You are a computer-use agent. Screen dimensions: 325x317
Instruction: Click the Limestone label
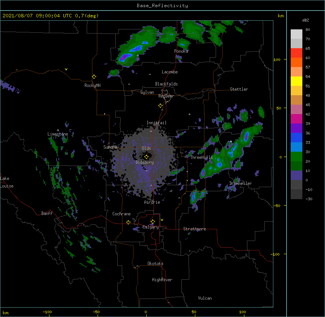58,134
